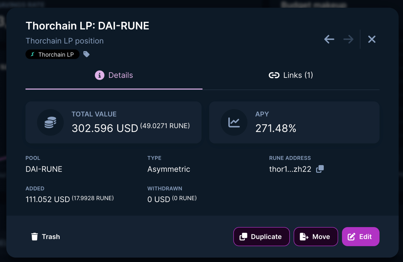Move the DAI-RUNE position
This screenshot has height=262, width=403.
coord(316,236)
